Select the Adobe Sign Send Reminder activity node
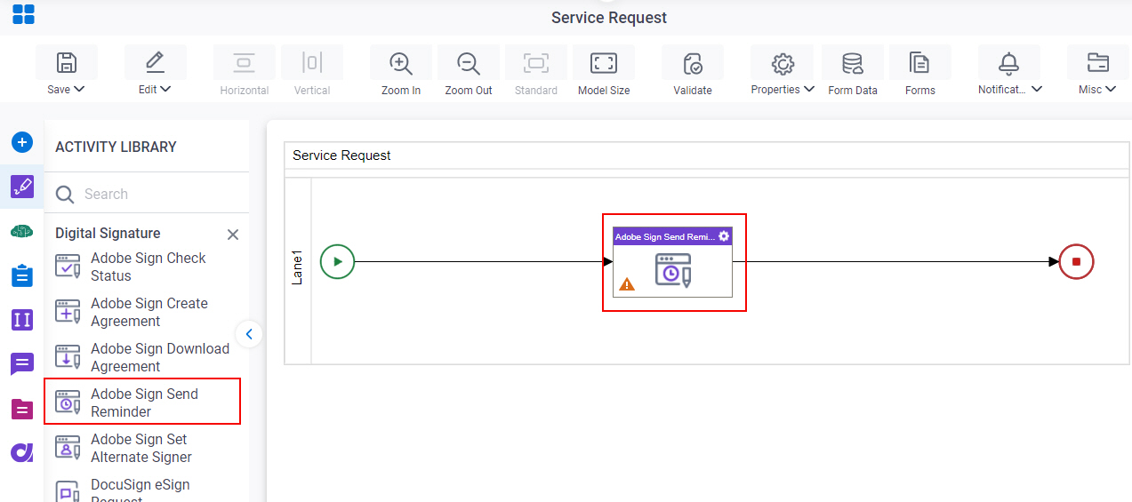 pos(672,262)
